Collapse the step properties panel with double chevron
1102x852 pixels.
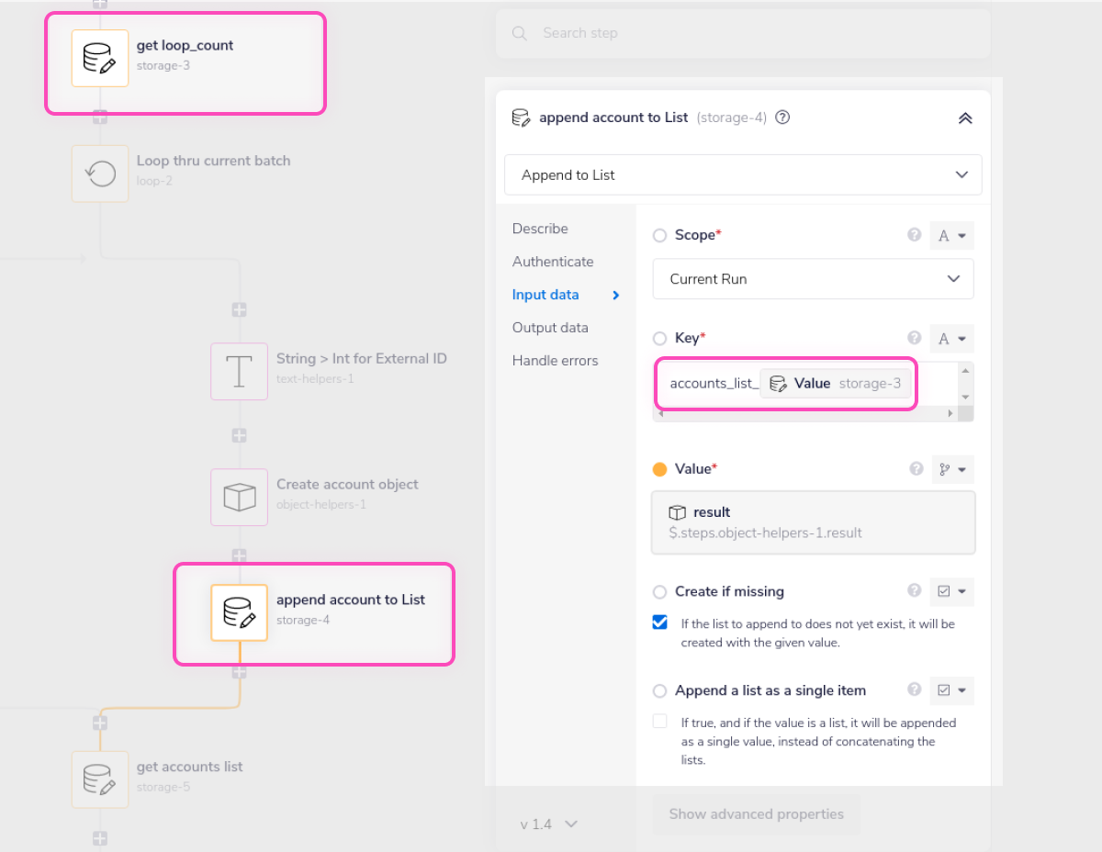[x=964, y=118]
